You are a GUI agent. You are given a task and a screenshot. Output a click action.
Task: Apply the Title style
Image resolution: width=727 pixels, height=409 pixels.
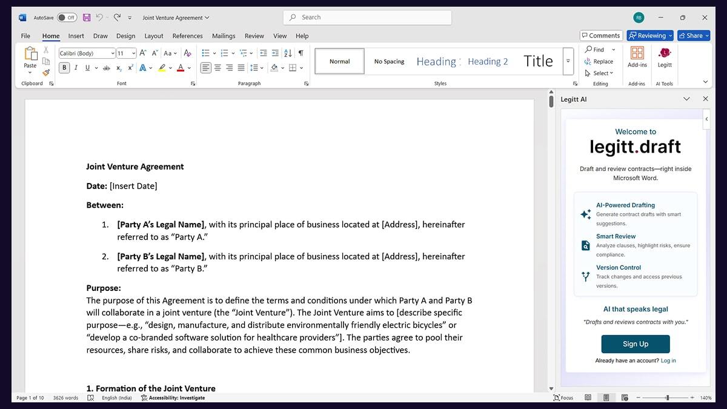point(538,61)
